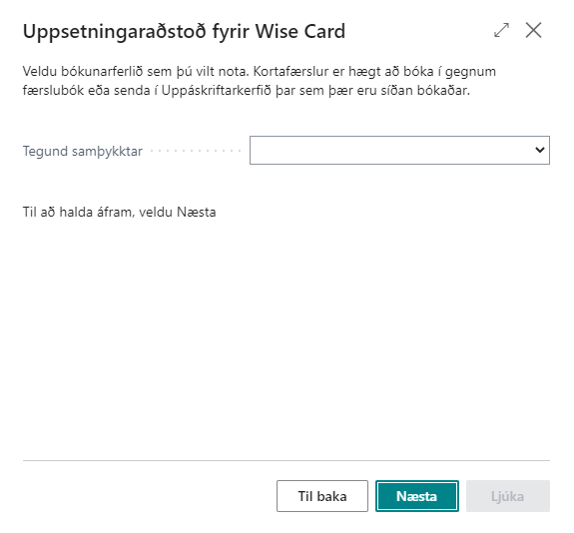
Task: Show approval type options via down arrow
Action: pyautogui.click(x=540, y=150)
